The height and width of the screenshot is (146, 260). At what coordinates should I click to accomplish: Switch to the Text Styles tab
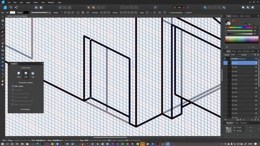pos(246,51)
